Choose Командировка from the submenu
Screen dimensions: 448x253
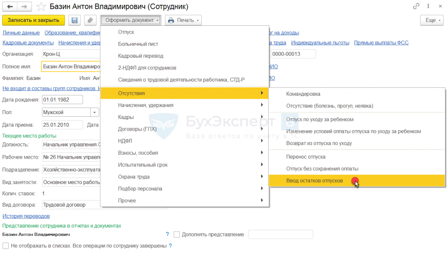click(303, 94)
